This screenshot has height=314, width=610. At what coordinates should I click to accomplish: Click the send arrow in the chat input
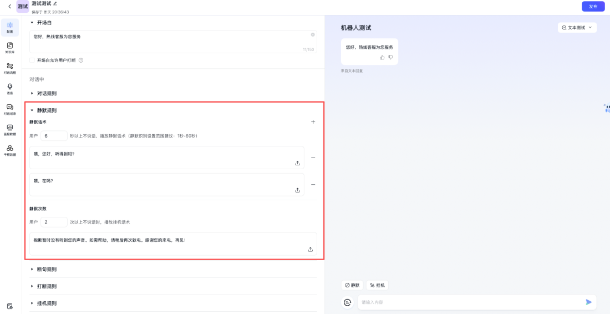pyautogui.click(x=588, y=302)
